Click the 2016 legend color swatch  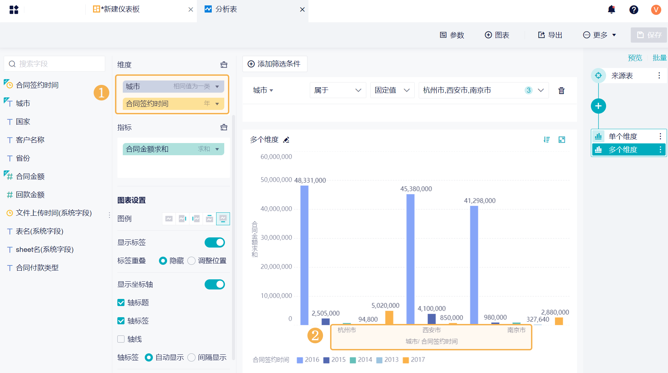[x=300, y=360]
